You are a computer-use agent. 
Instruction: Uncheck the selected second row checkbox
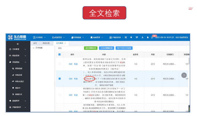pos(59,79)
